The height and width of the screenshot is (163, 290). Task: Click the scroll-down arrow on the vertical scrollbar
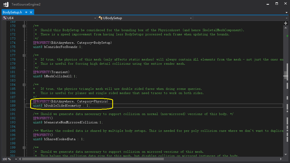coord(286,154)
